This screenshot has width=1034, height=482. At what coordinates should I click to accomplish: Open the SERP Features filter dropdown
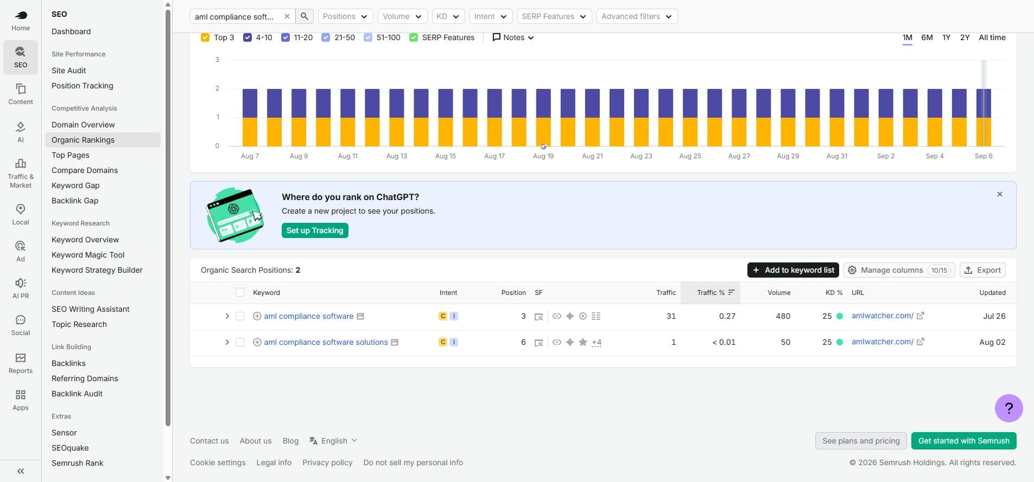click(554, 16)
